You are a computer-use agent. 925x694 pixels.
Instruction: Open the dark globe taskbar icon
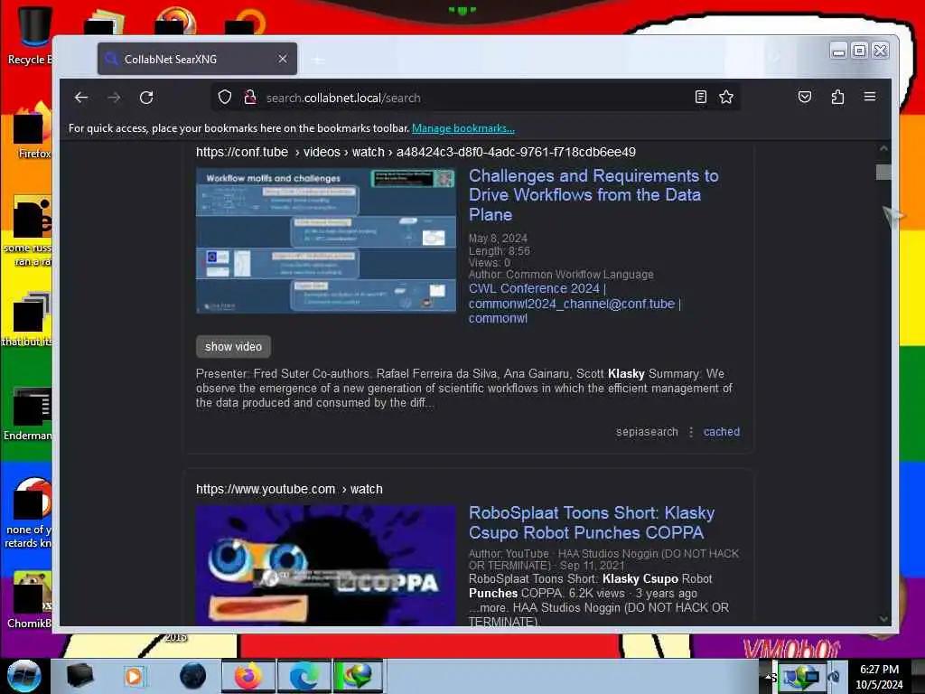(x=193, y=676)
